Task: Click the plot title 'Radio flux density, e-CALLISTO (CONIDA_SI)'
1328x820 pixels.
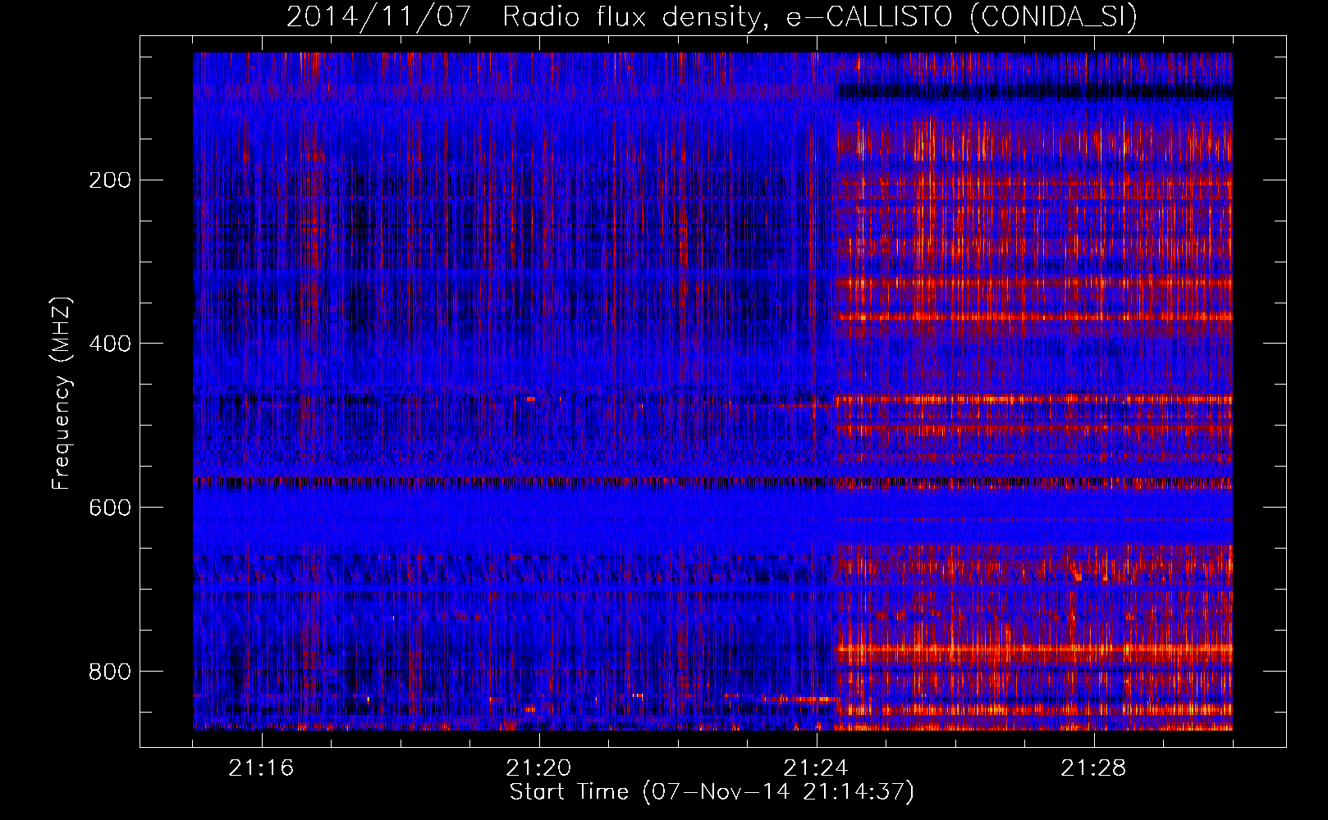Action: click(820, 16)
